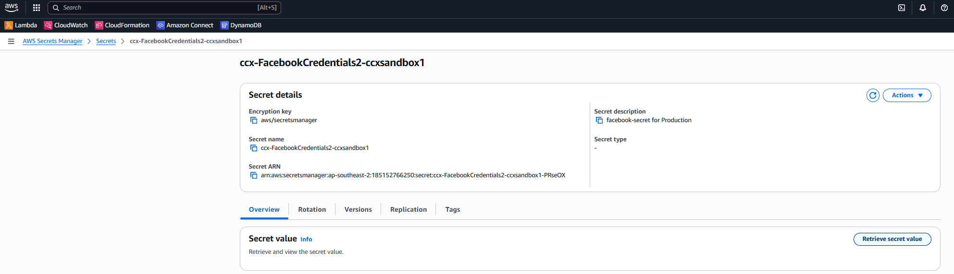Viewport: 954px width, 274px height.
Task: Open the Replication tab
Action: tap(409, 210)
